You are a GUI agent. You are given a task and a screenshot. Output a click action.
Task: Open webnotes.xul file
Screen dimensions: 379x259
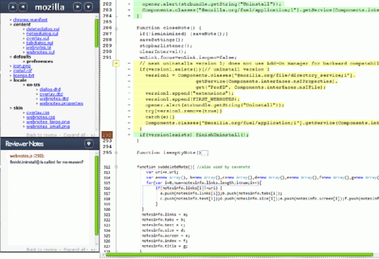(x=40, y=52)
